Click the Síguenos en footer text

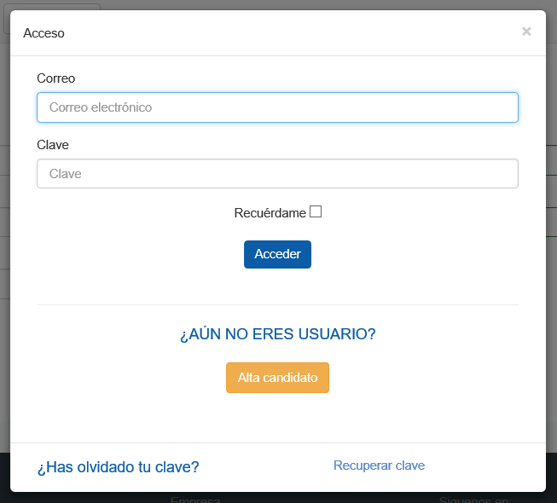(475, 499)
